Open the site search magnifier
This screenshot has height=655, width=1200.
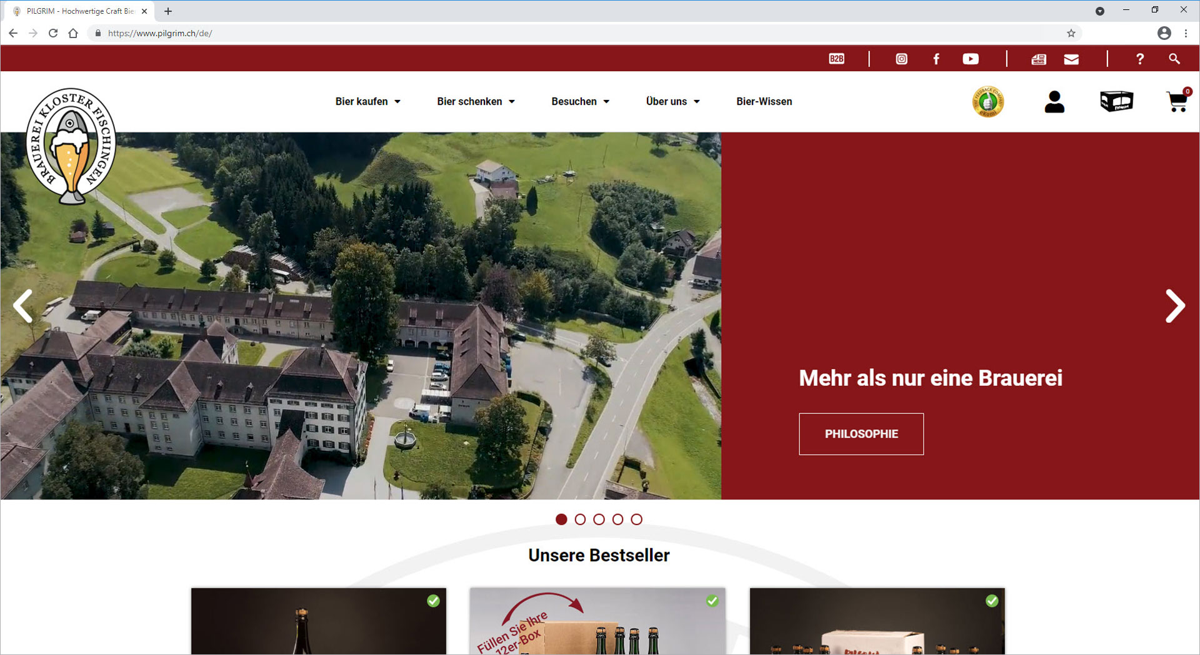[x=1174, y=59]
